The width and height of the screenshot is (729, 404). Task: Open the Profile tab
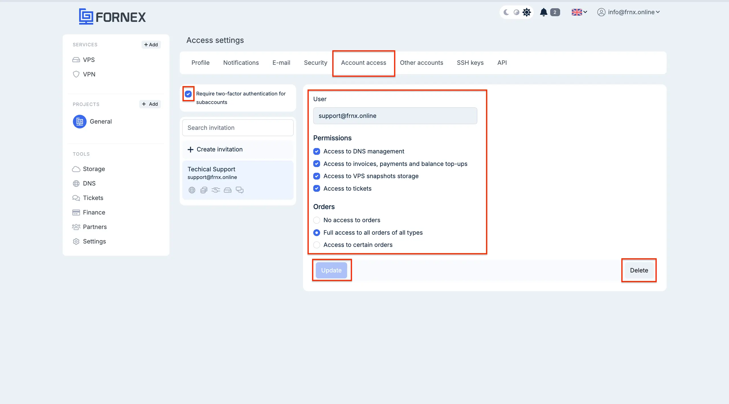200,63
